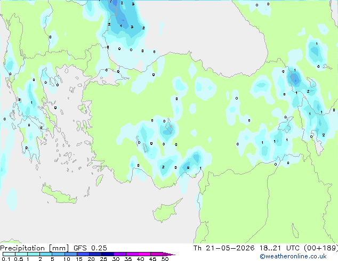This screenshot has width=338, height=261.
Task: Click the '10' legend value label
Action: [x=67, y=259]
